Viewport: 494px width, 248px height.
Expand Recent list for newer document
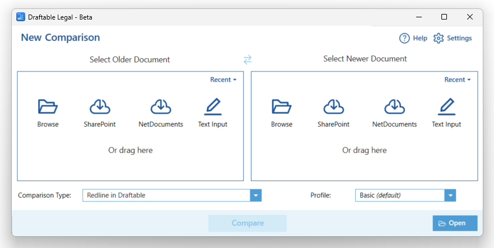[x=457, y=80]
